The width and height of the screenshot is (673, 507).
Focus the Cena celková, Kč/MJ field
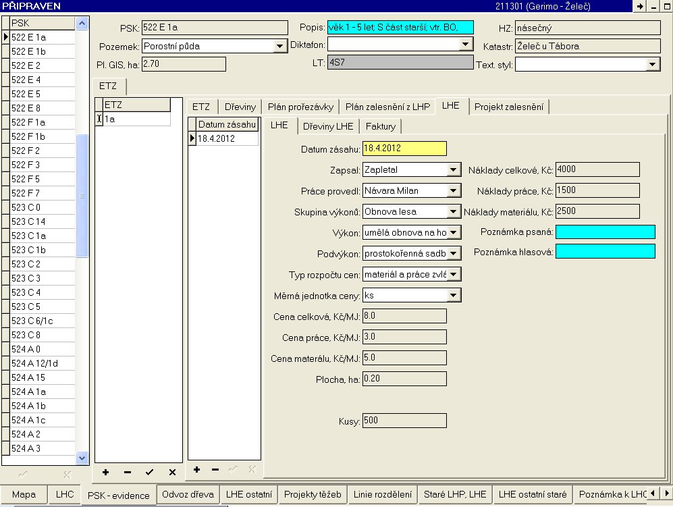(404, 316)
